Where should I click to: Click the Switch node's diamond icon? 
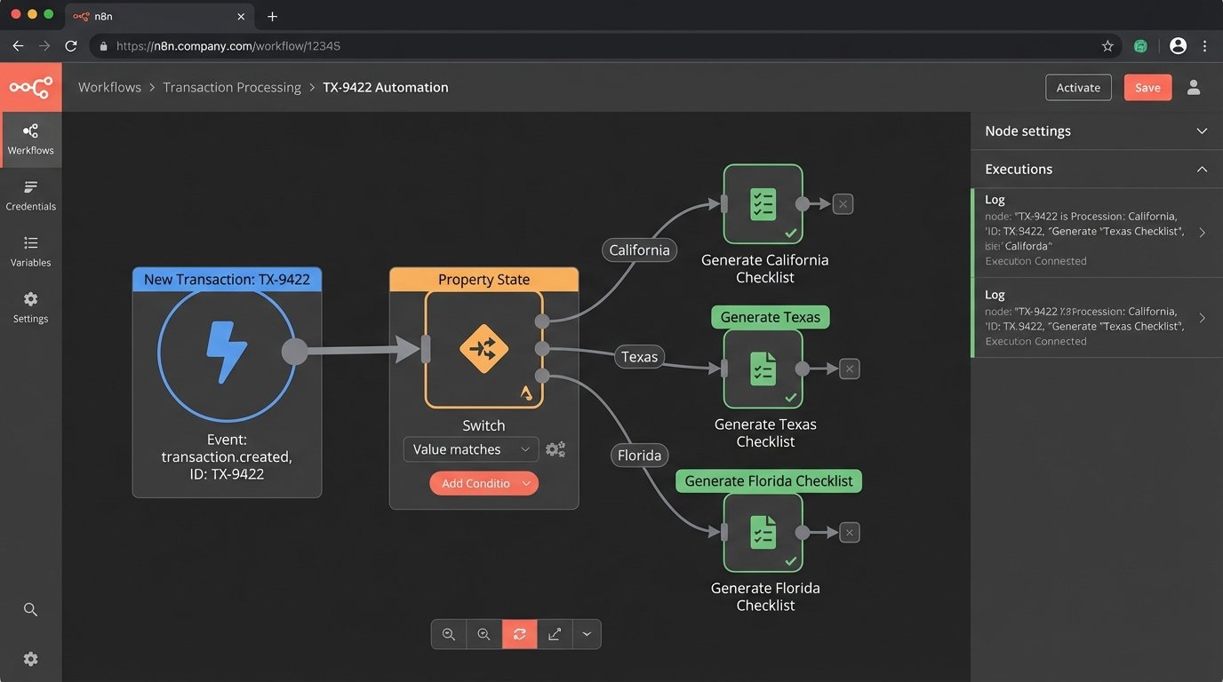click(x=484, y=349)
